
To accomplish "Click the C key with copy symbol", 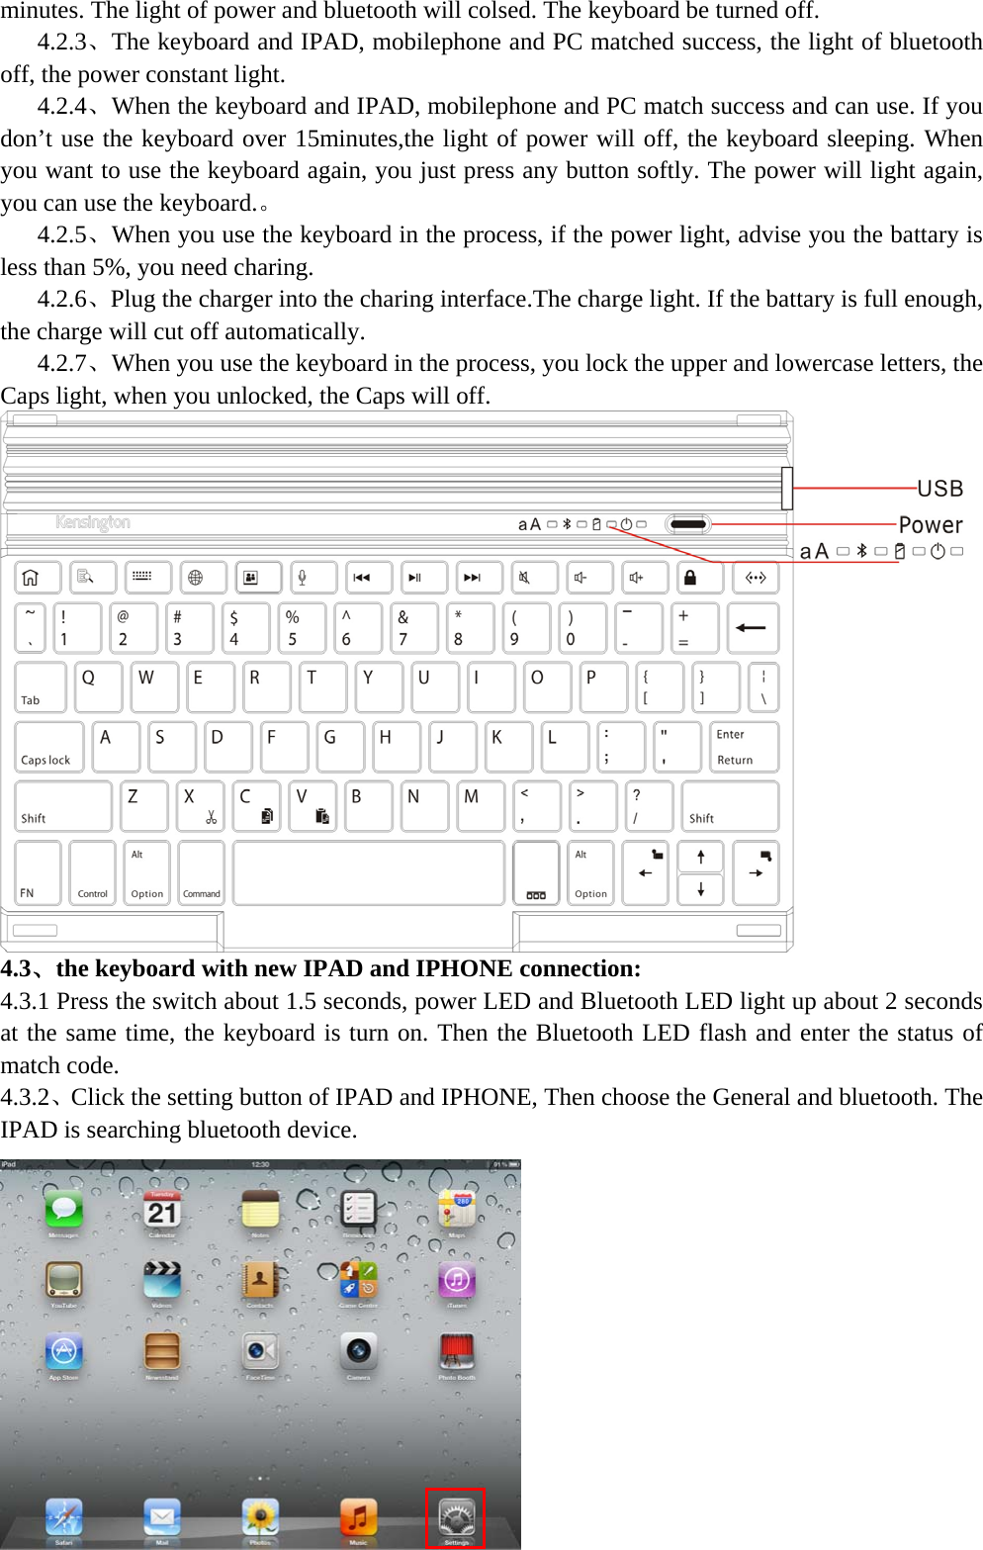I will click(256, 806).
